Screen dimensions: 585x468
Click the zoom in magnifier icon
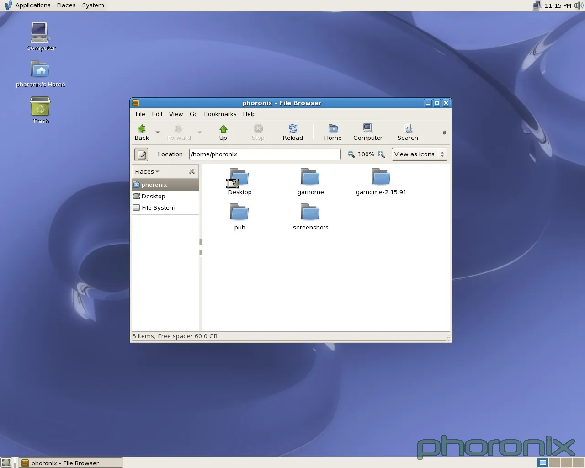coord(381,154)
